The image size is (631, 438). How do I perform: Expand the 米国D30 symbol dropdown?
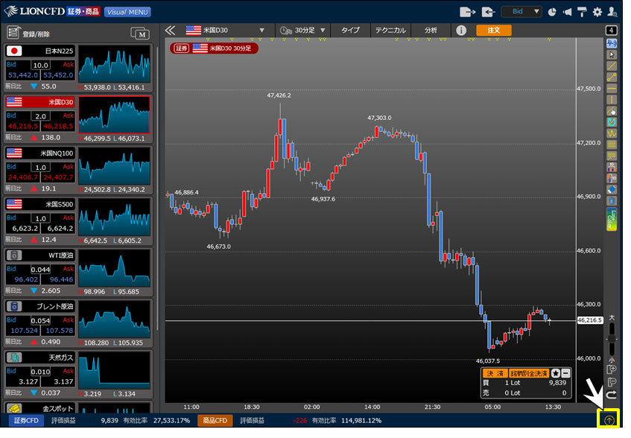click(x=261, y=31)
